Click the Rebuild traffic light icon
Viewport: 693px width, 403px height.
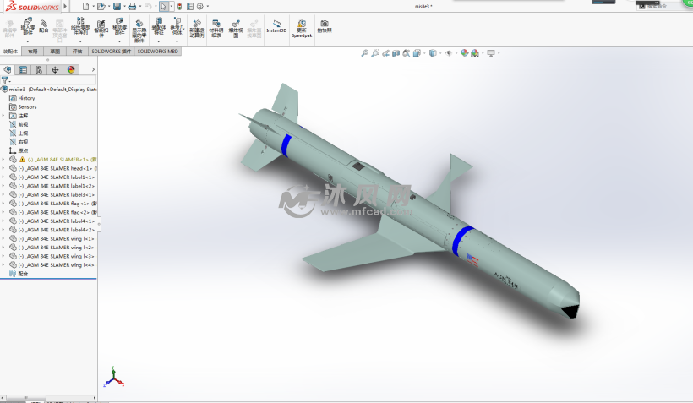[x=179, y=6]
